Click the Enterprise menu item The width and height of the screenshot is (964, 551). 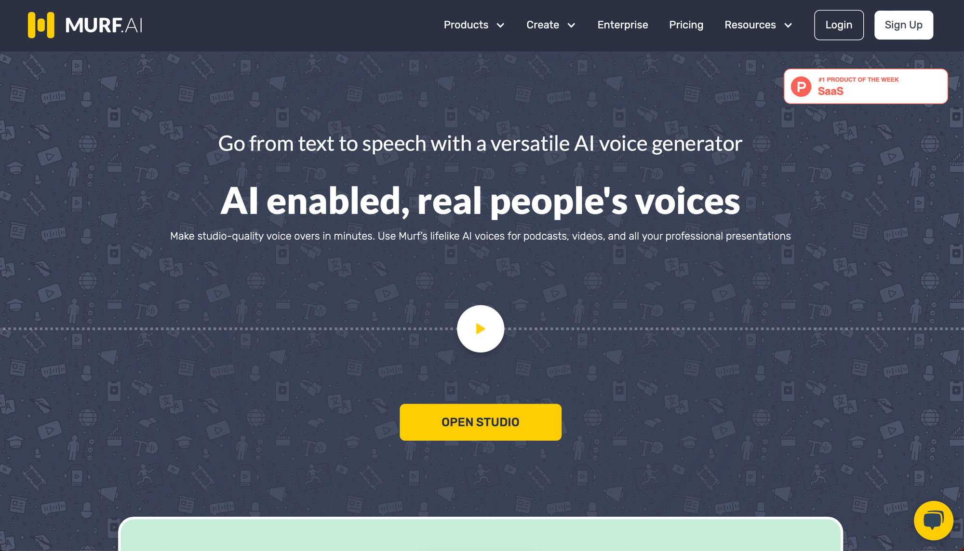coord(622,25)
